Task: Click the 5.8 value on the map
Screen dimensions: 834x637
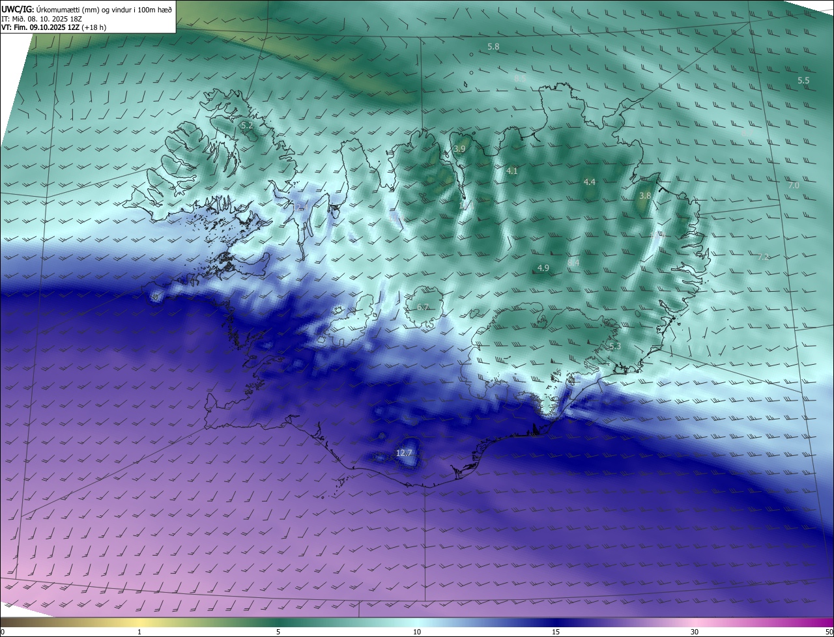Action: pyautogui.click(x=493, y=47)
